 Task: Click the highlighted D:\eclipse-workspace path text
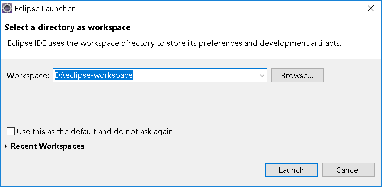pos(94,75)
